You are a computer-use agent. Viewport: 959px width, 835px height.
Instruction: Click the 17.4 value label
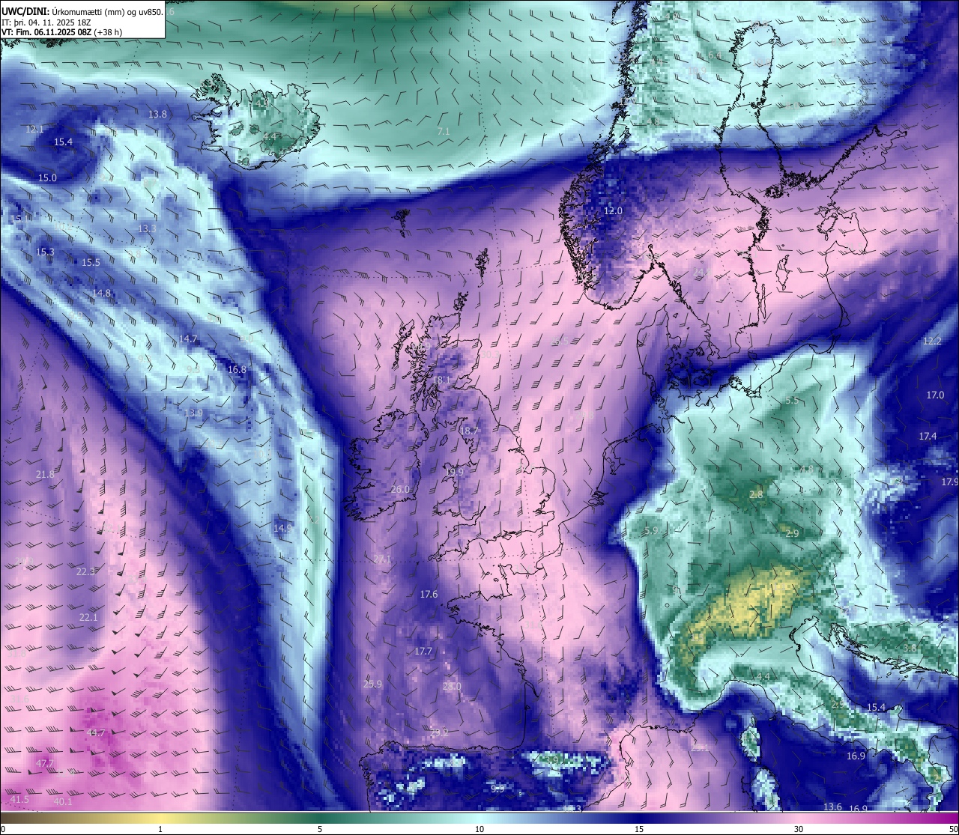pos(928,436)
